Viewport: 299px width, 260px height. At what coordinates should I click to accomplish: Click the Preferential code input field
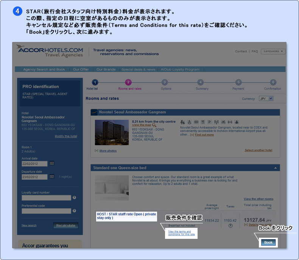point(46,211)
